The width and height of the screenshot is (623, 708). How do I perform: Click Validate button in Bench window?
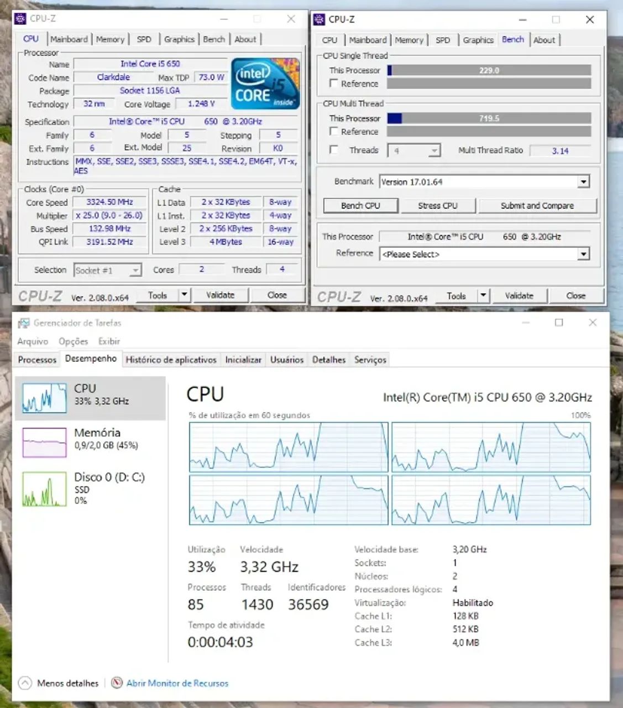tap(519, 296)
